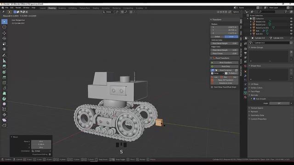This screenshot has width=294, height=165.
Task: Check Dont Show Panel (Pivot Drop)
Action: tap(212, 87)
